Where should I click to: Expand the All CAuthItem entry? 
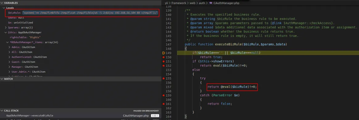[9, 52]
